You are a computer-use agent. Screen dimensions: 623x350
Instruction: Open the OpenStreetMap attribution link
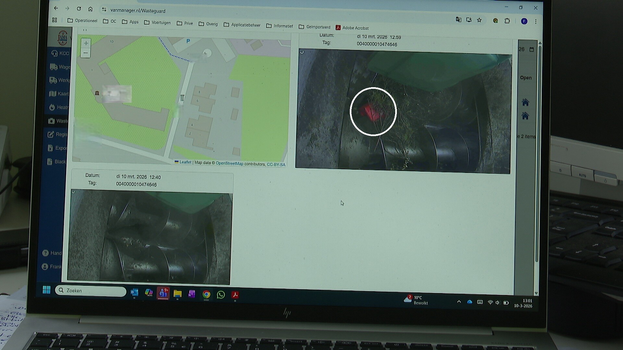[229, 163]
